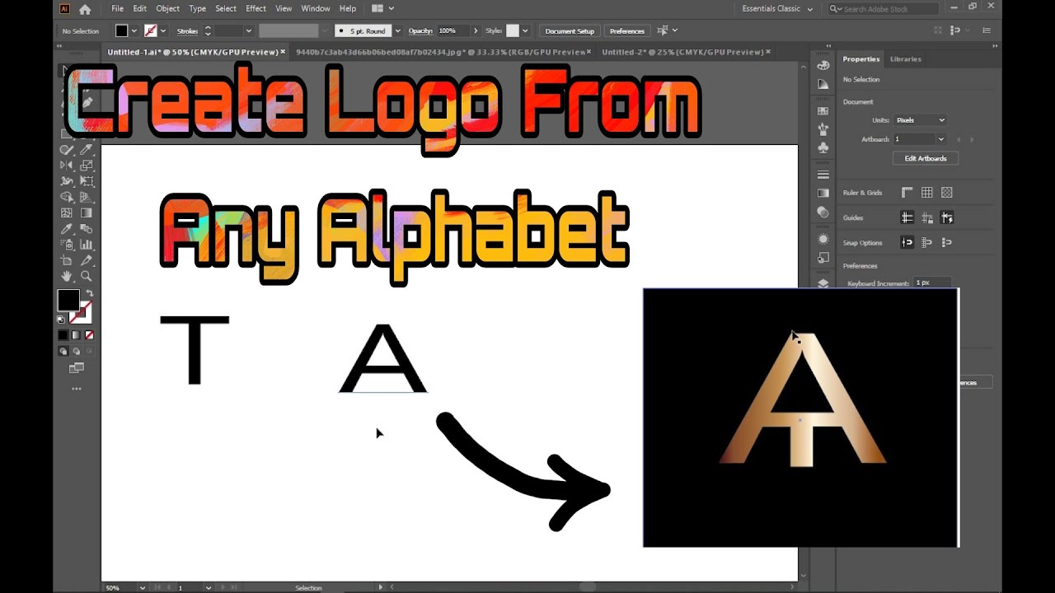Reset to default fill and stroke
This screenshot has height=593, width=1055.
[x=60, y=319]
